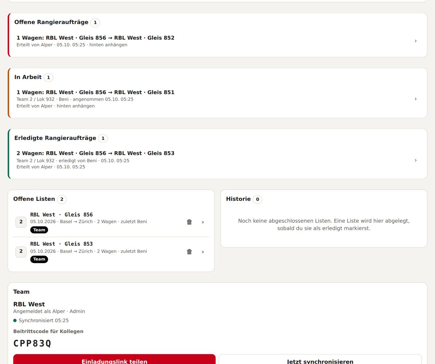Click the In Arbeit heading
Screen dimensions: 435x364
(x=28, y=77)
